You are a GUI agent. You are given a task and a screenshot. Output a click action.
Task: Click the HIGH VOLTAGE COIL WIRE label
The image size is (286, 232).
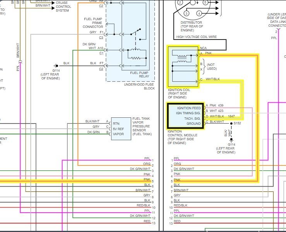coord(197,37)
